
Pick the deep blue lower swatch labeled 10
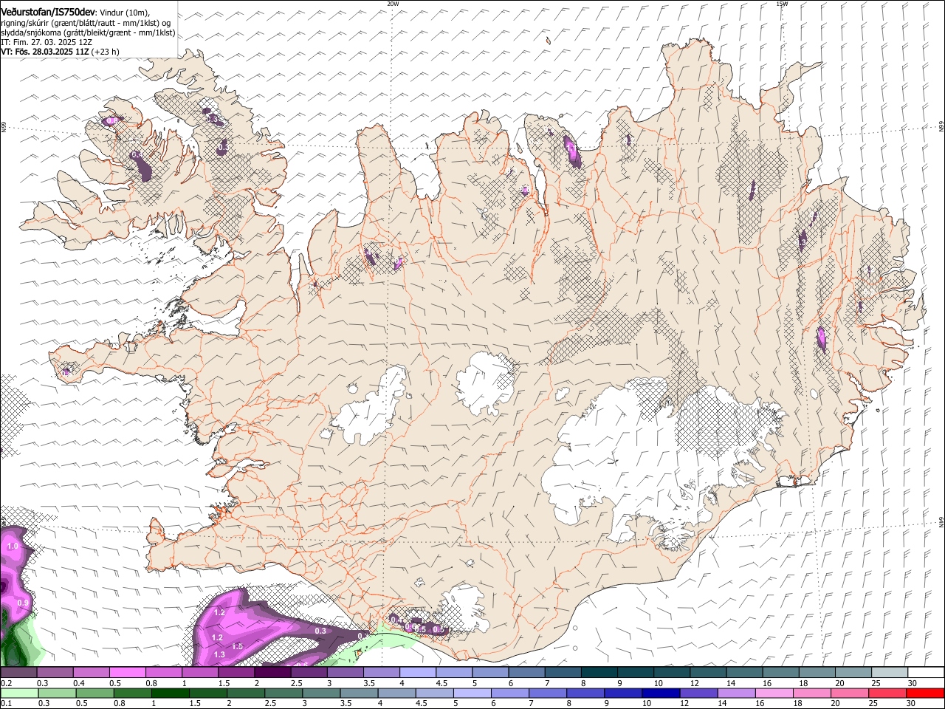[x=661, y=693]
